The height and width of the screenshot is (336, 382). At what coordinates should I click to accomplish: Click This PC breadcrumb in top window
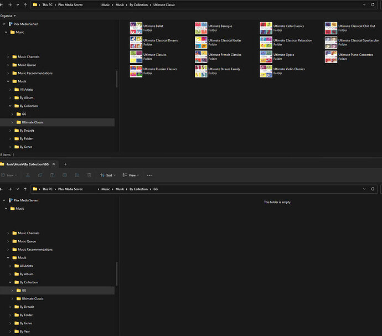[x=47, y=5]
